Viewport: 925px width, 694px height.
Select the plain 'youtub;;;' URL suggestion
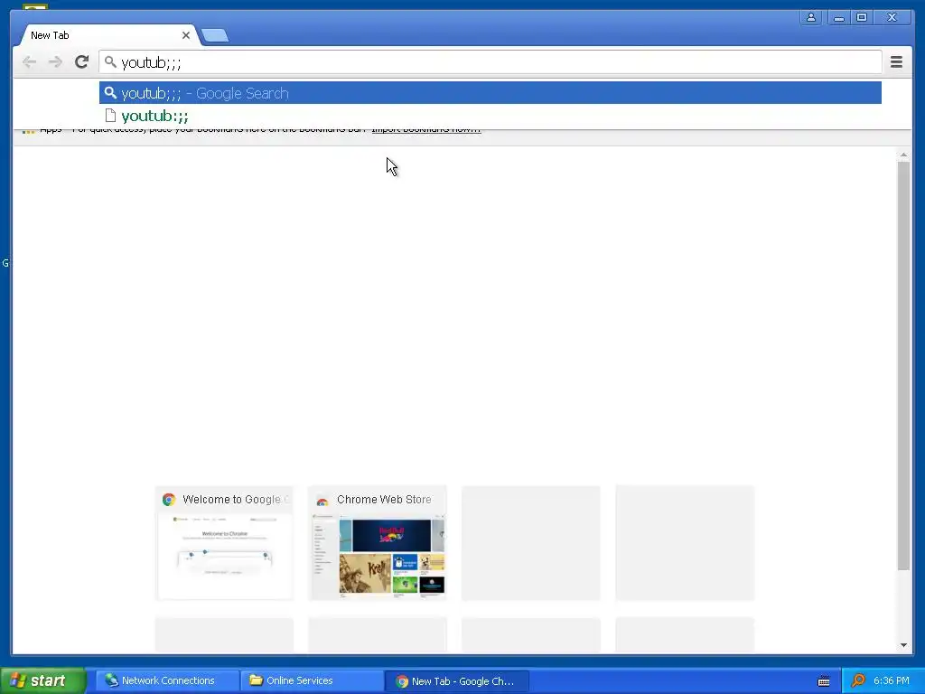point(491,116)
